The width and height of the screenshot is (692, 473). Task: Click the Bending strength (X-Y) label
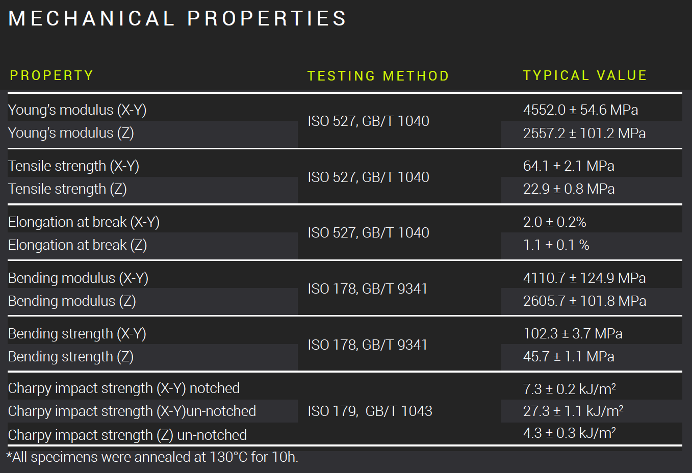78,334
